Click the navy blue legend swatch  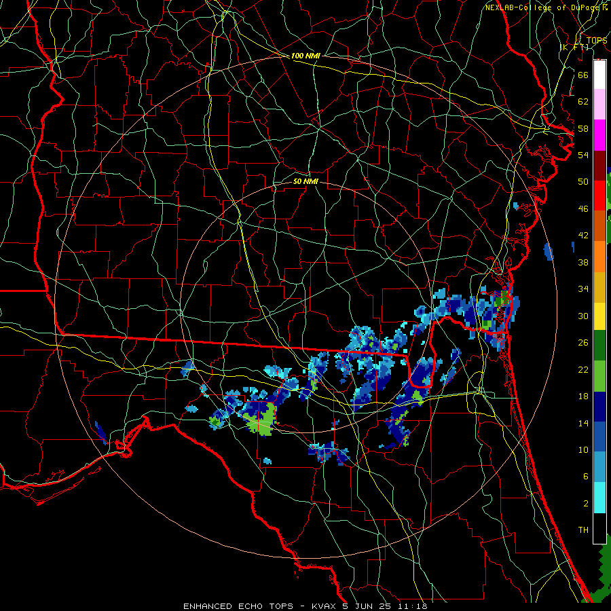click(x=599, y=407)
